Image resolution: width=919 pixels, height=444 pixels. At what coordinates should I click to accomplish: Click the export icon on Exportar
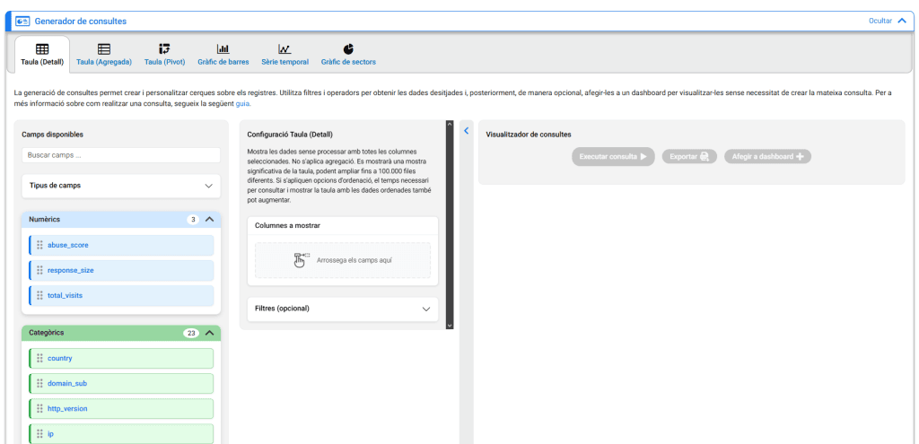[704, 156]
